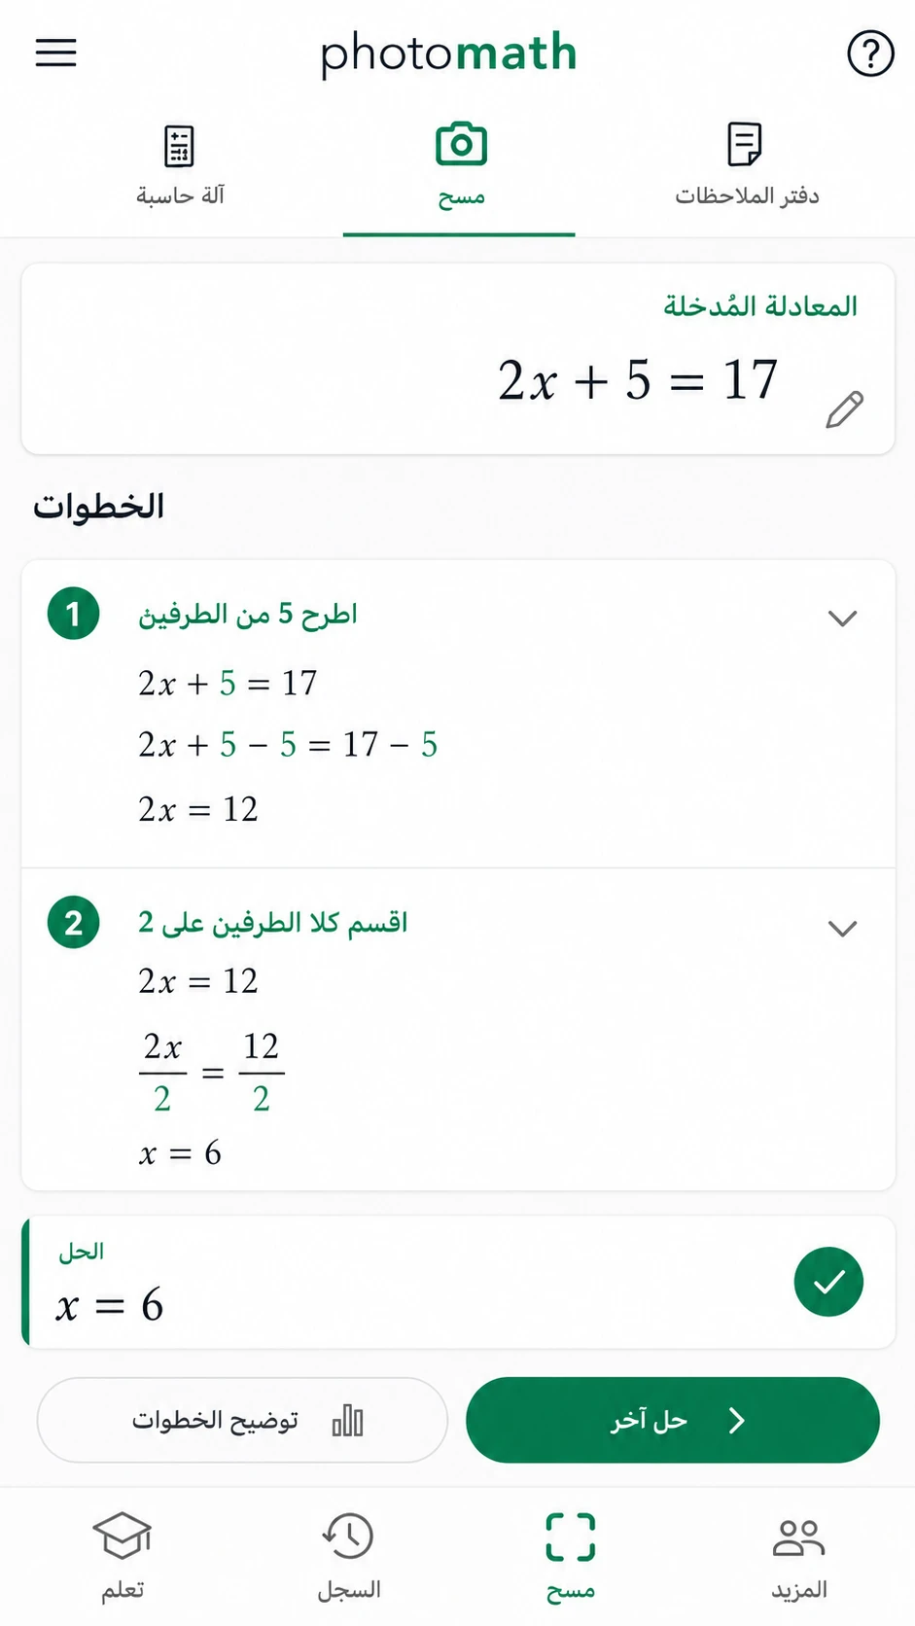Viewport: 915px width, 1626px height.
Task: Expand step 2 chevron (اقسم كلا الطرفين على 2)
Action: tap(842, 928)
